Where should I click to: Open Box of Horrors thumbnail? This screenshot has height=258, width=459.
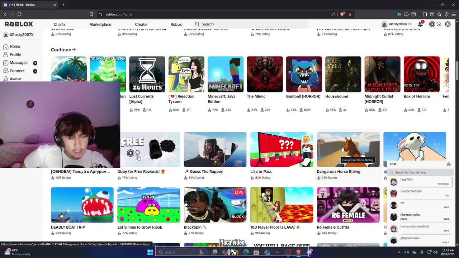click(421, 74)
